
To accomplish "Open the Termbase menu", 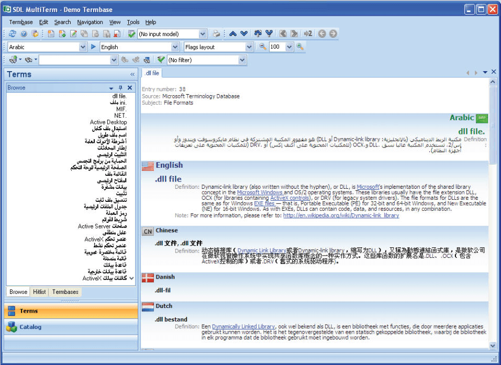I will click(21, 22).
